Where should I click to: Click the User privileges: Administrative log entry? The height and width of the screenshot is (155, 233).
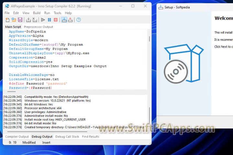pos(35,112)
